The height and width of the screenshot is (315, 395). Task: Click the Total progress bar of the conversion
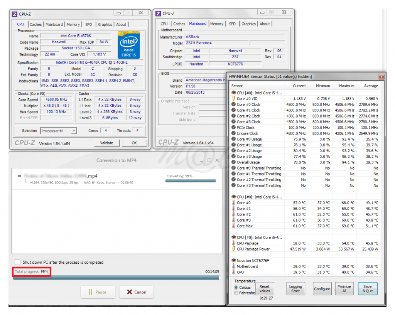coord(116,277)
